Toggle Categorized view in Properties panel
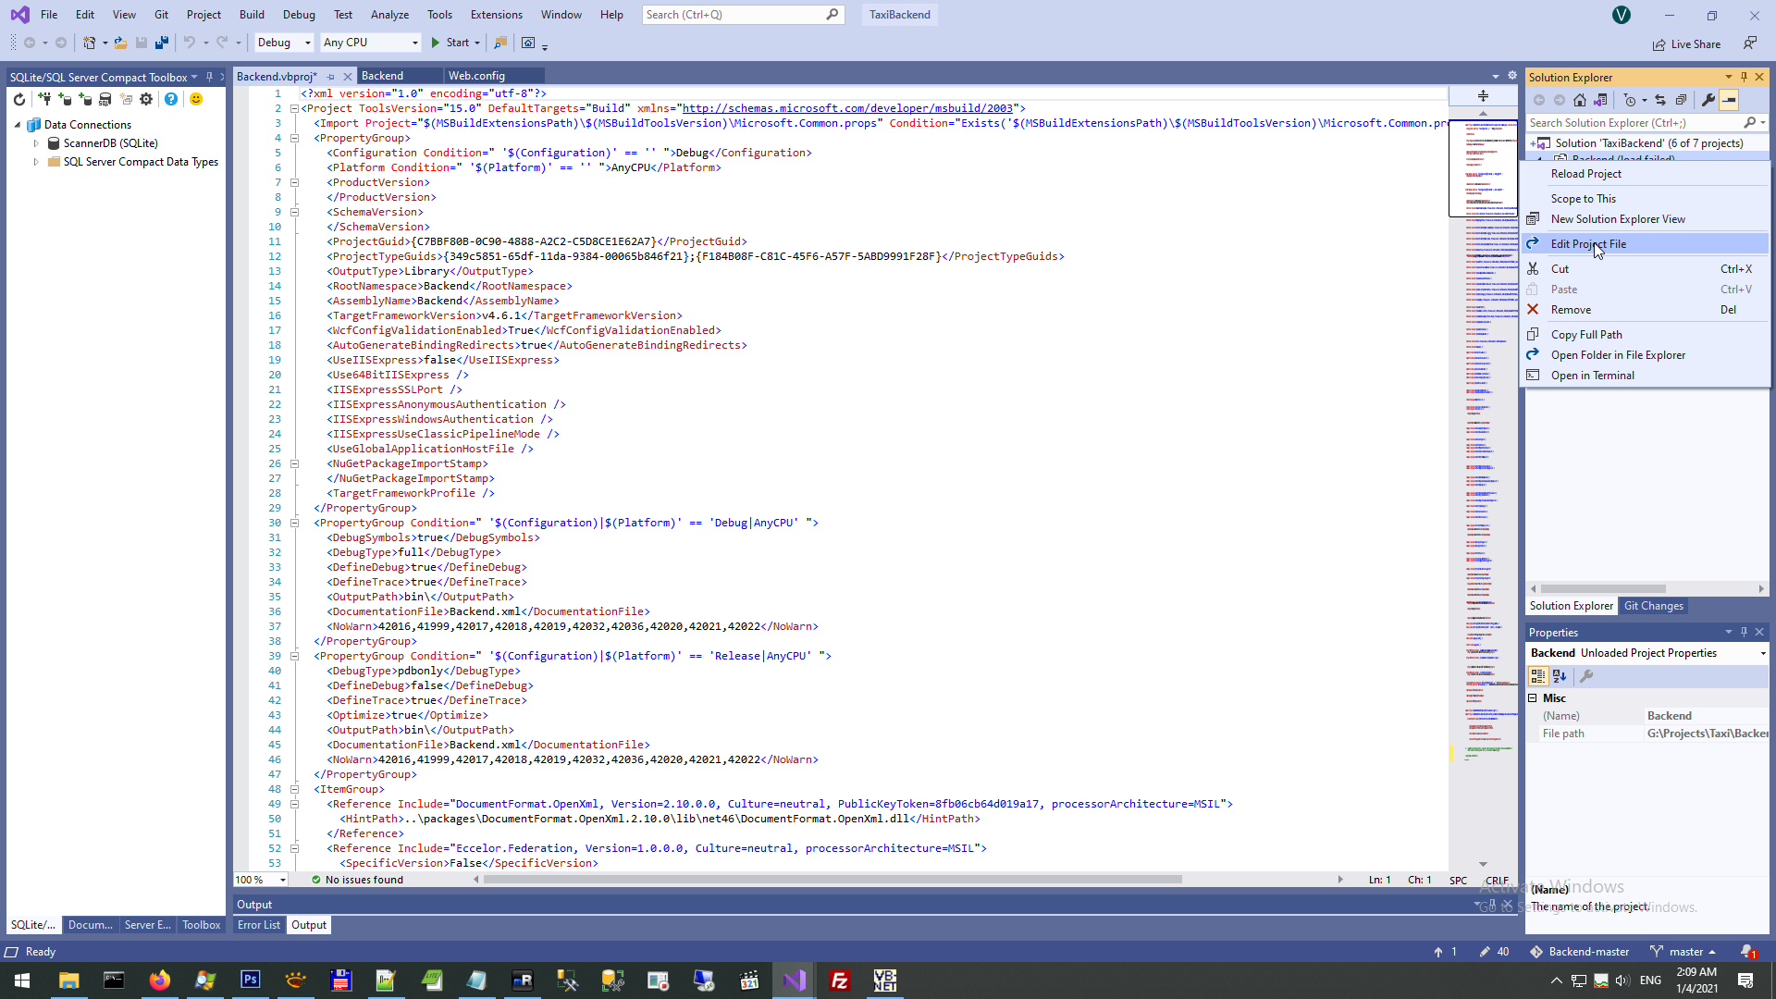This screenshot has height=999, width=1776. point(1538,676)
